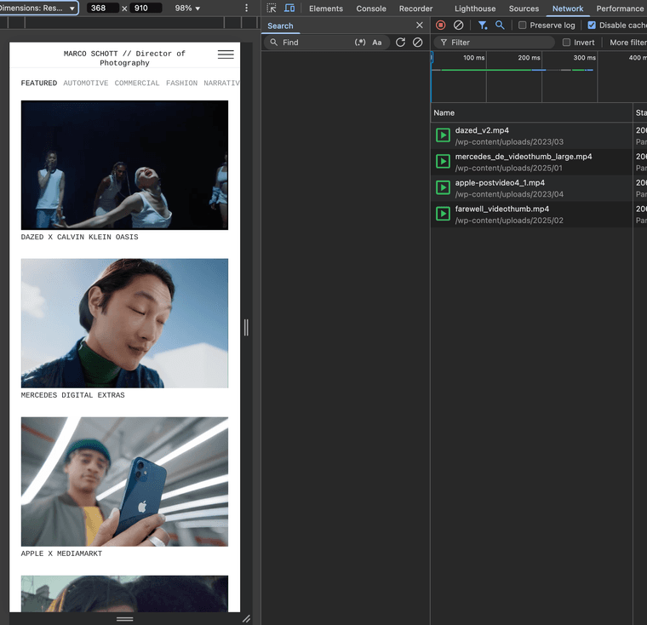The image size is (647, 625).
Task: Enable regular expression search option
Action: 360,42
